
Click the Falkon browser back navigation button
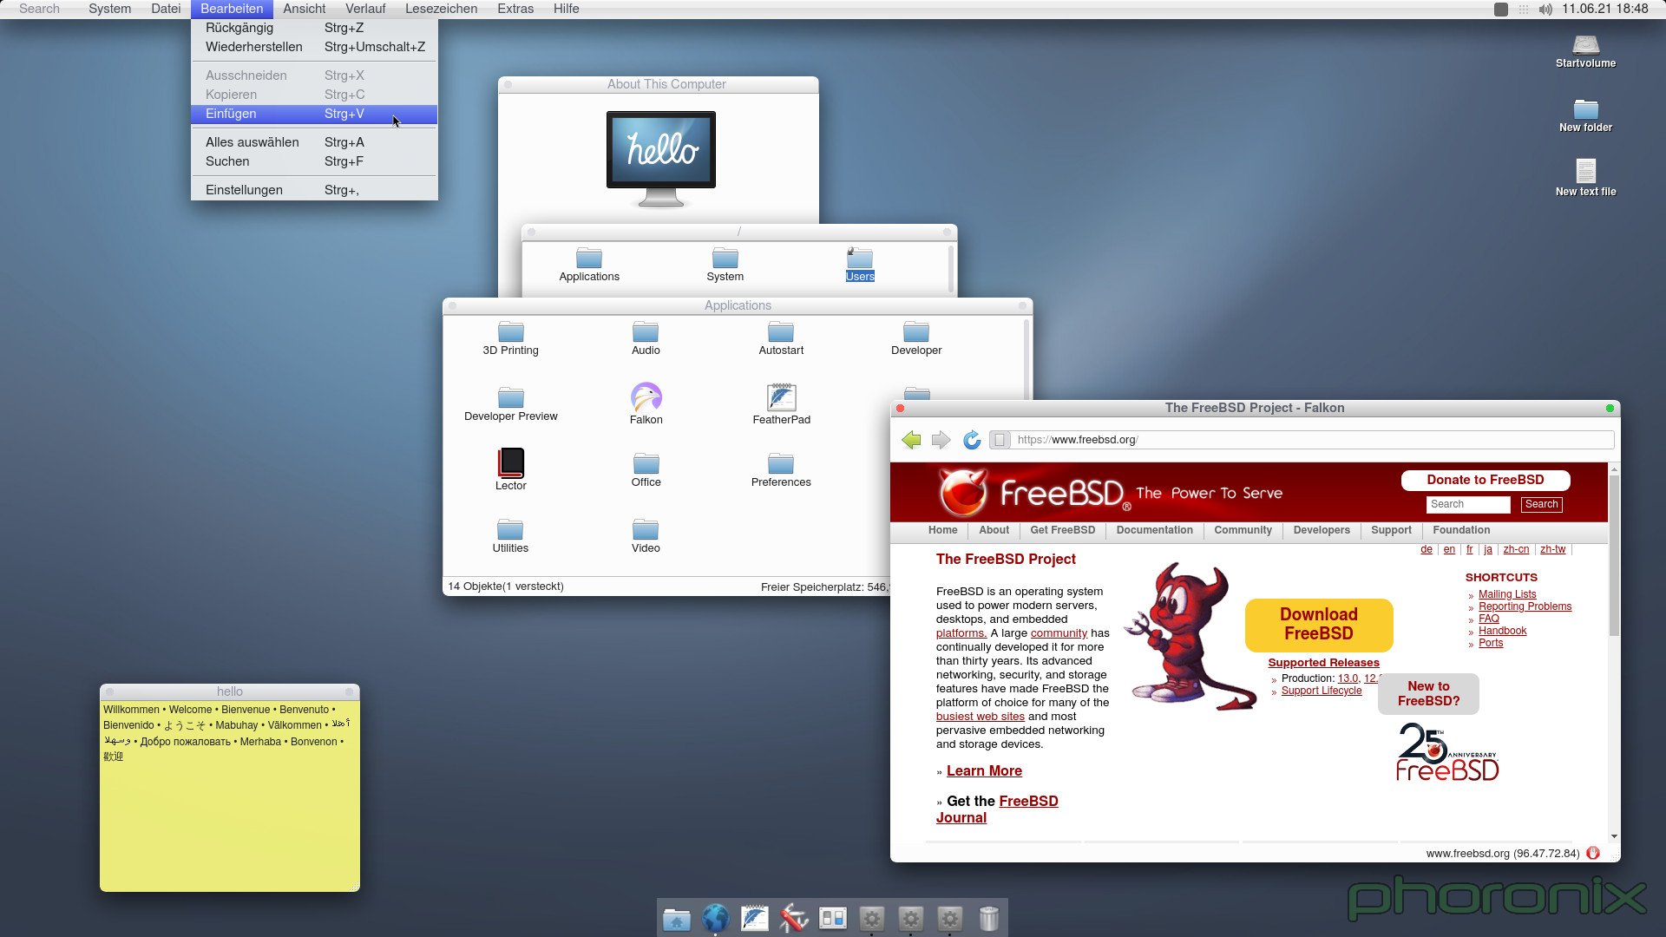click(x=909, y=439)
